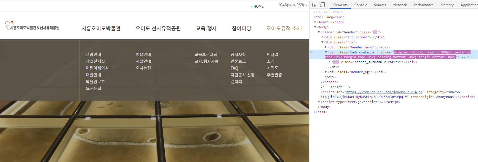Expand the text/javascript script node
Image resolution: width=478 pixels, height=162 pixels.
319,102
